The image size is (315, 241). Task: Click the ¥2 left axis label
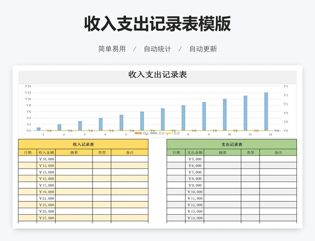click(29, 124)
